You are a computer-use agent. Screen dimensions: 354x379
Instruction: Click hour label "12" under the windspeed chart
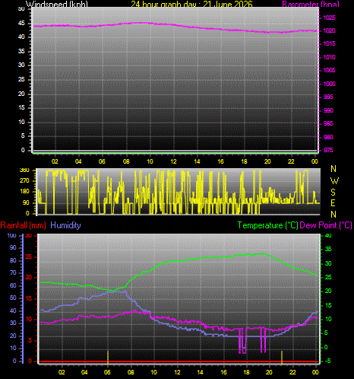[x=173, y=161]
